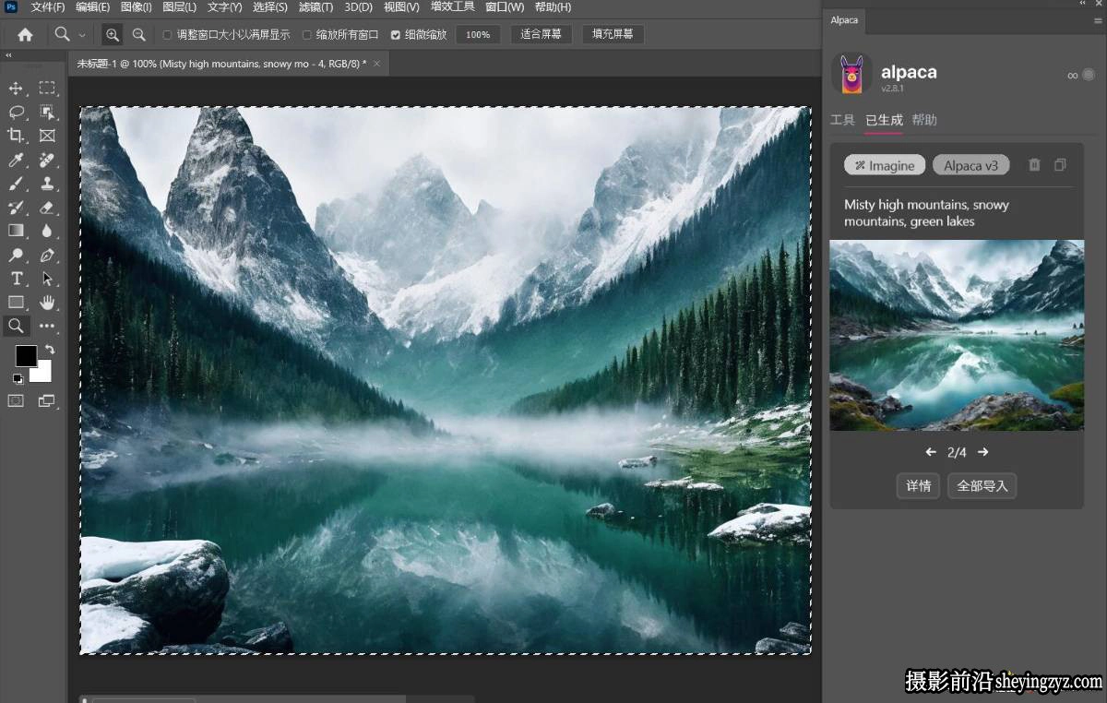Select the Crop tool
The height and width of the screenshot is (703, 1107).
coord(16,136)
